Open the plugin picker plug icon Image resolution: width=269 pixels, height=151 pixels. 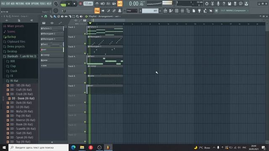[x=199, y=11]
